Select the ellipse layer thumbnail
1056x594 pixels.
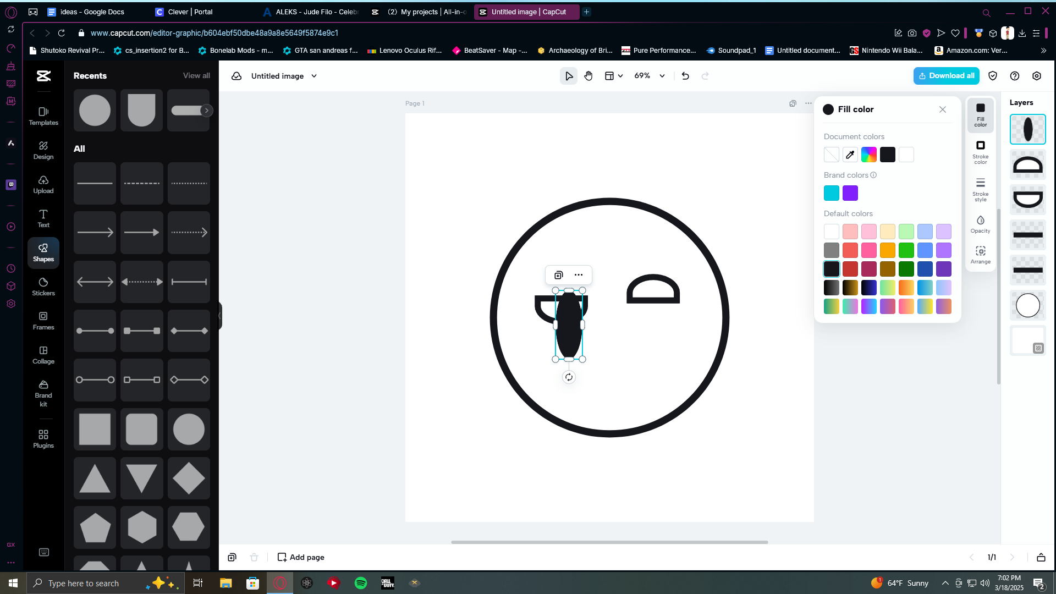click(x=1027, y=129)
